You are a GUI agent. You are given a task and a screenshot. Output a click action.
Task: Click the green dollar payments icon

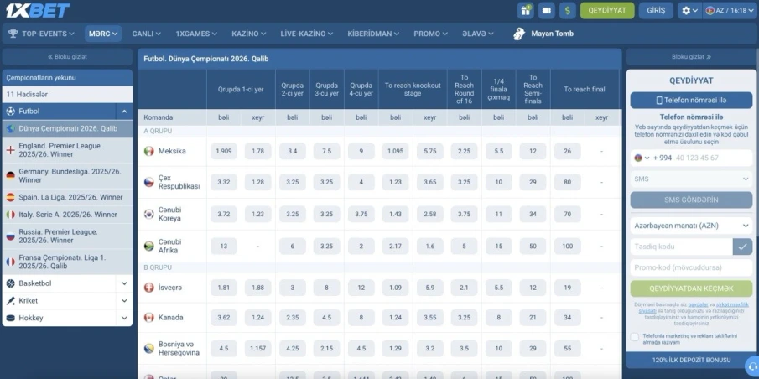pyautogui.click(x=568, y=10)
